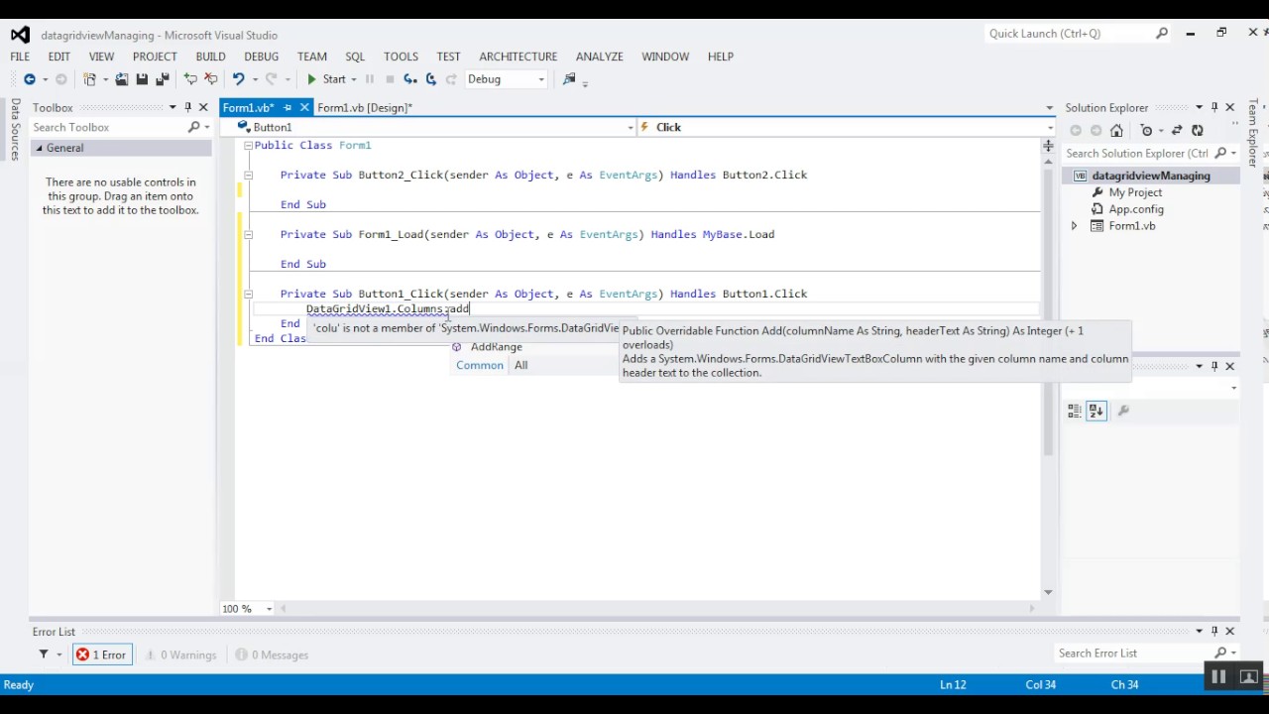Open the Toolbox window position dropdown
This screenshot has width=1269, height=714.
pyautogui.click(x=172, y=107)
